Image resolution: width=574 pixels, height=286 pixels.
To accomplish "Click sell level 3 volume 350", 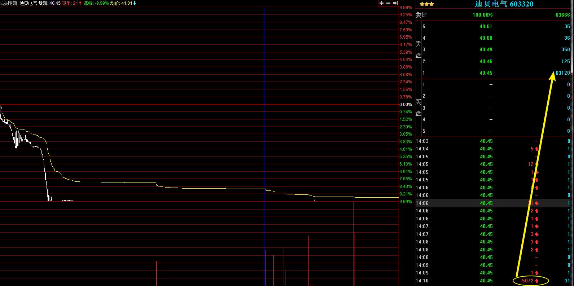I will 566,49.
